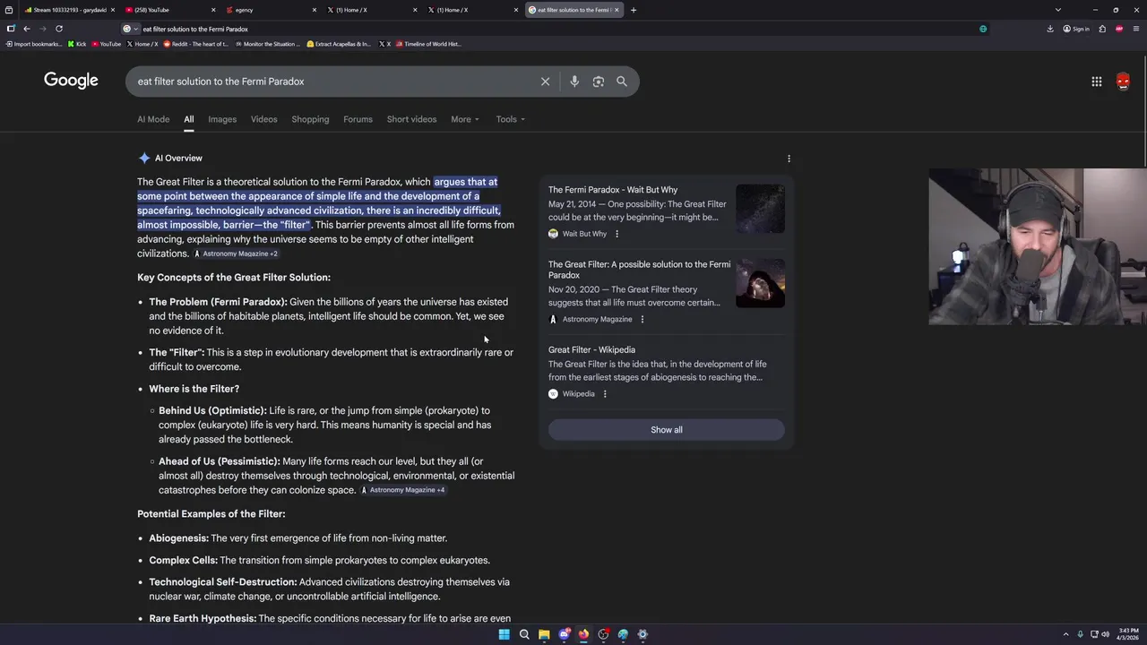Image resolution: width=1147 pixels, height=645 pixels.
Task: Open more options for Wait But Why source
Action: tap(617, 234)
